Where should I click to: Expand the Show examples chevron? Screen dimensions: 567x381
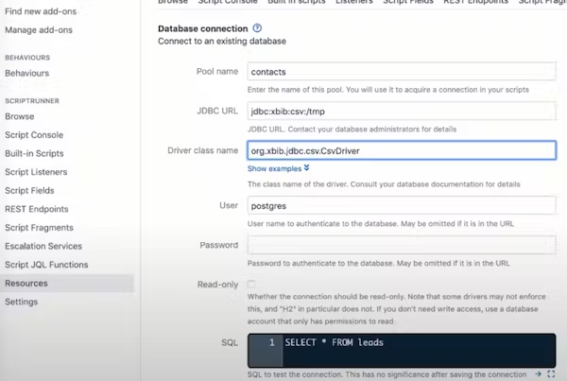(306, 168)
